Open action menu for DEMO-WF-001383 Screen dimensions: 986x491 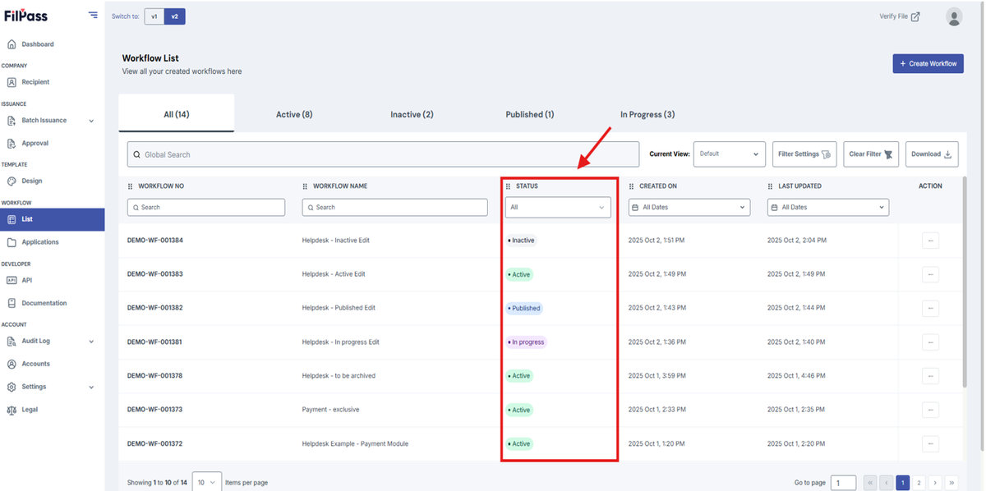(930, 274)
